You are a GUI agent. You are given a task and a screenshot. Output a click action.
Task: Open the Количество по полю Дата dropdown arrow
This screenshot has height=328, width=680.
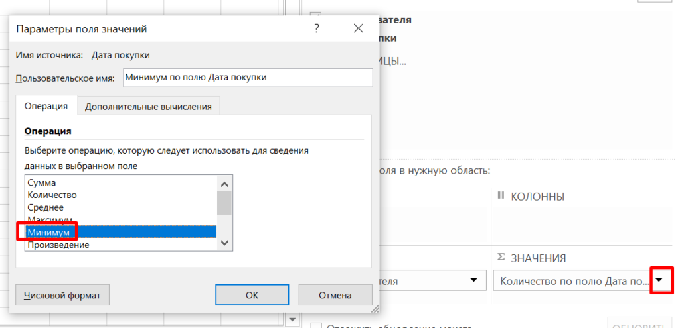(659, 281)
